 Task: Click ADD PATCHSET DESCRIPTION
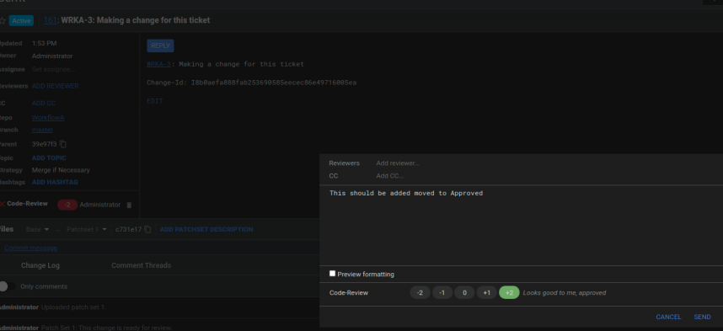tap(206, 229)
